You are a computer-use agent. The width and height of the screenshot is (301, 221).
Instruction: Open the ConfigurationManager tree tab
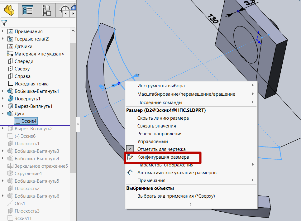pyautogui.click(x=46, y=10)
